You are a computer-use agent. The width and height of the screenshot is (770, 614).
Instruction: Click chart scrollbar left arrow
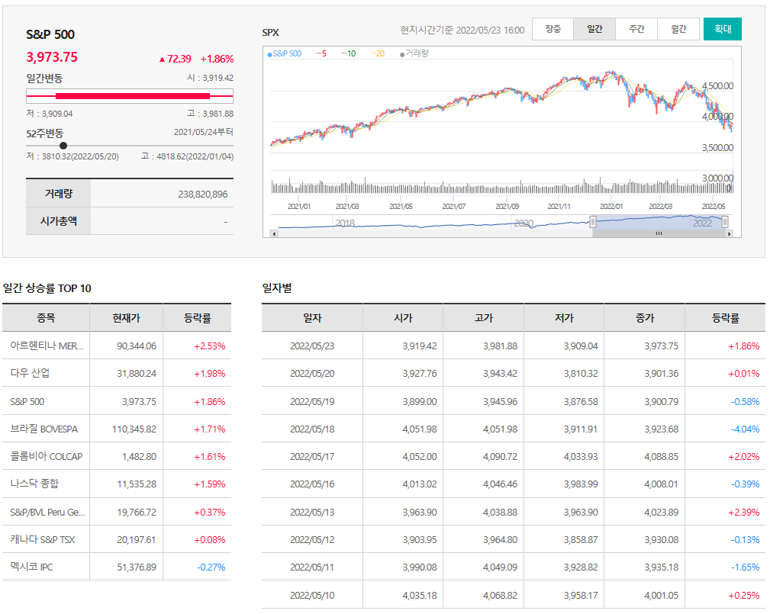pos(275,233)
